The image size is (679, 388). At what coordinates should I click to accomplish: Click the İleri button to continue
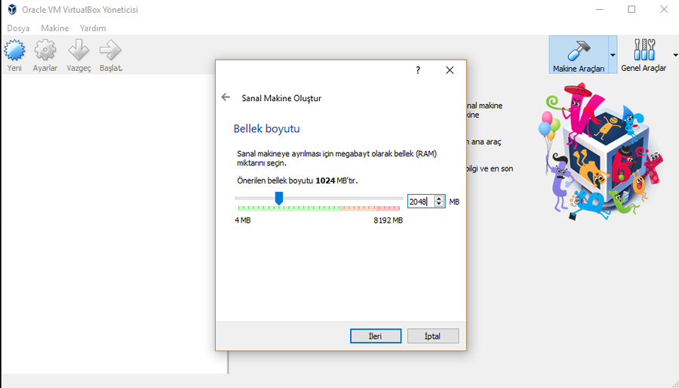click(x=375, y=336)
